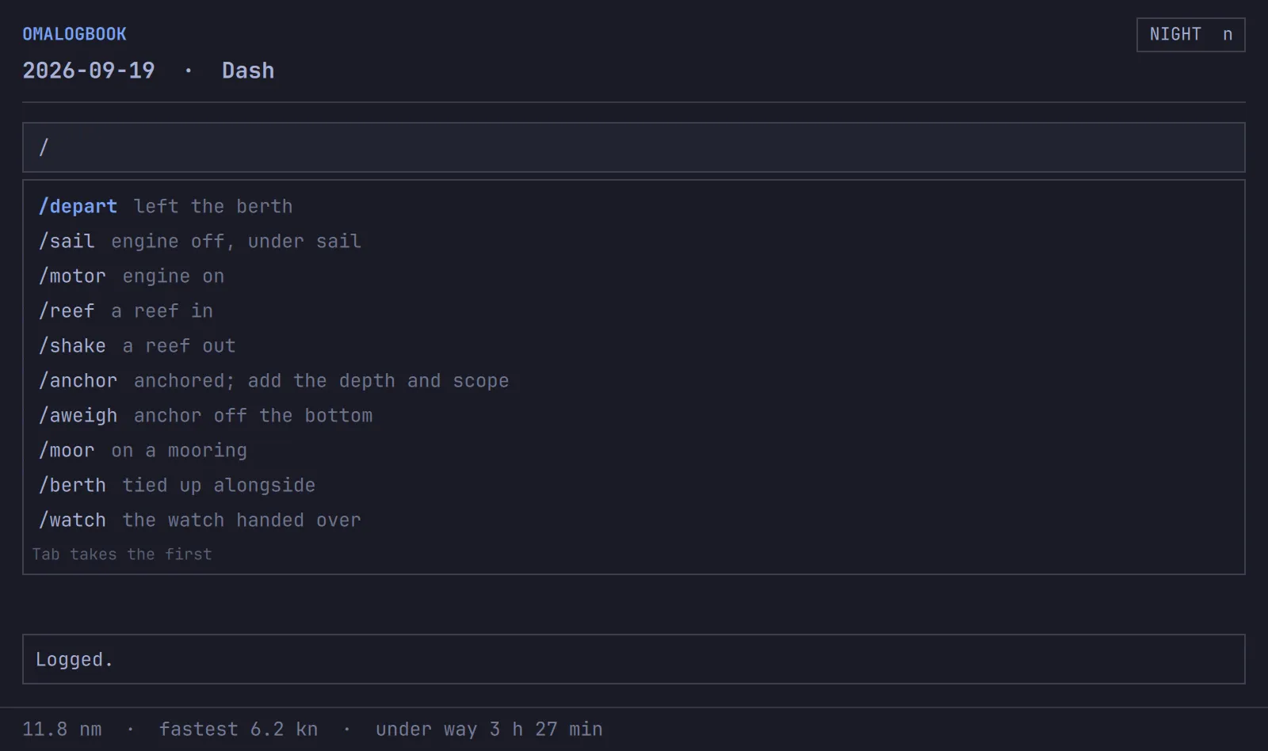Choose the /motor engine on command
1268x751 pixels.
point(634,276)
